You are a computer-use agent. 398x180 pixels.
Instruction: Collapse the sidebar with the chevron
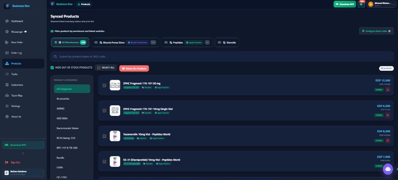point(23,153)
